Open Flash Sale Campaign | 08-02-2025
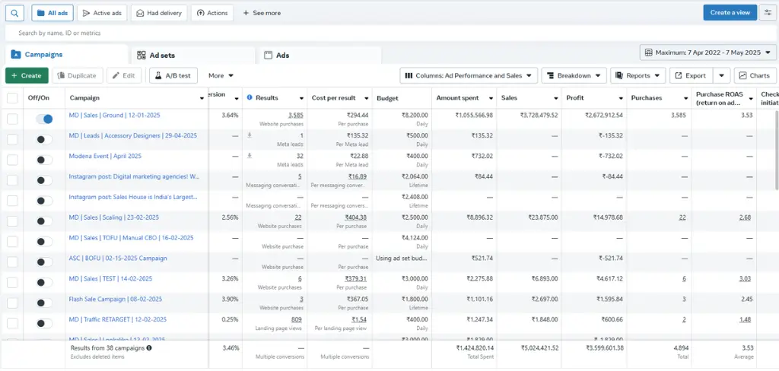Screen dimensions: 779x371 click(116, 299)
